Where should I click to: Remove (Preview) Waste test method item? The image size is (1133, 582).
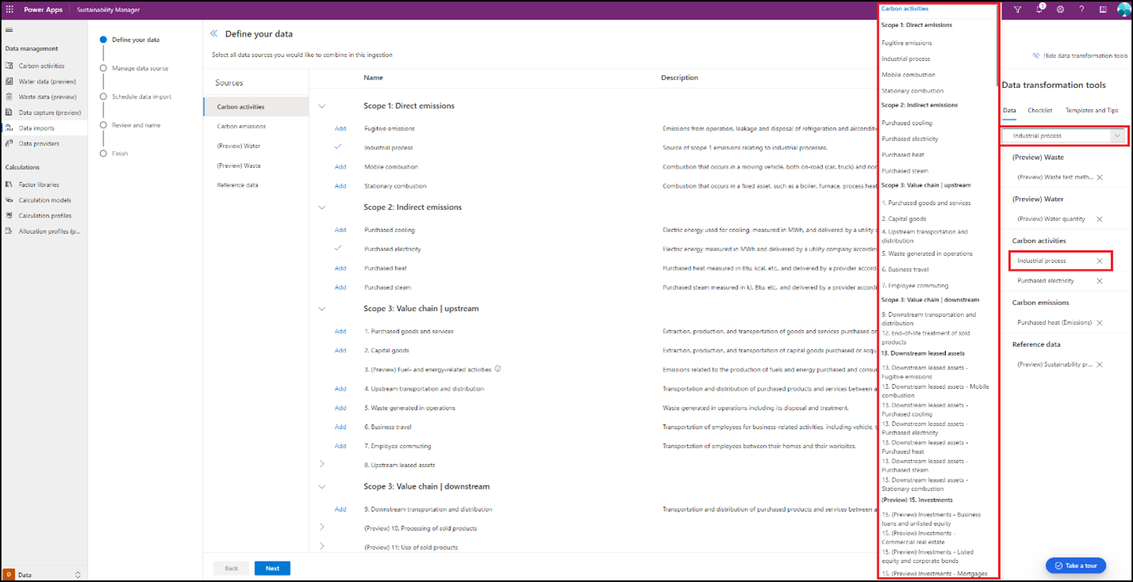tap(1100, 177)
